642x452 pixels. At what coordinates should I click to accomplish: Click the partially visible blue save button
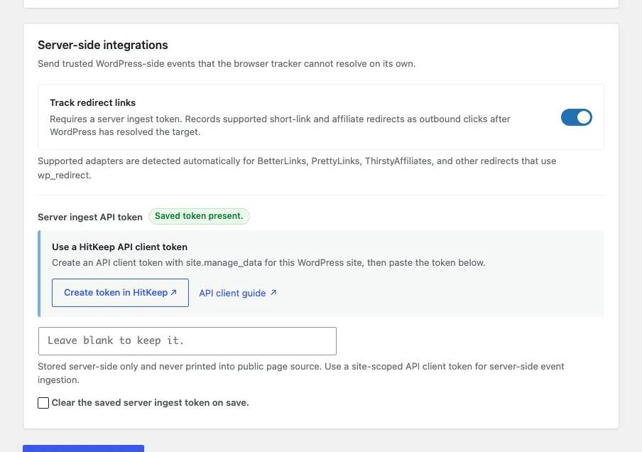[83, 448]
